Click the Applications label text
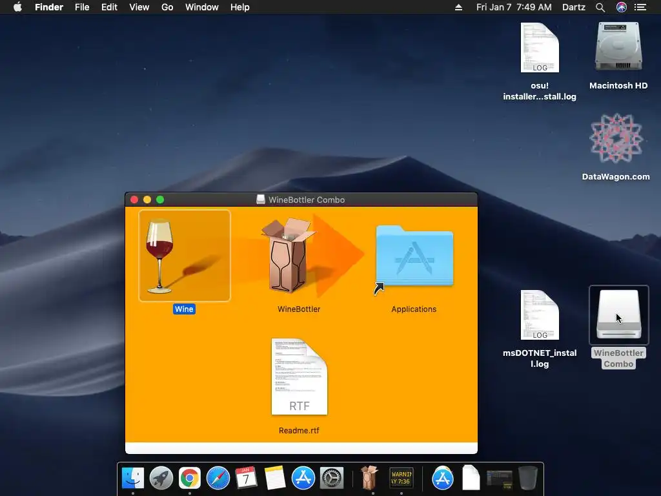 pyautogui.click(x=414, y=309)
